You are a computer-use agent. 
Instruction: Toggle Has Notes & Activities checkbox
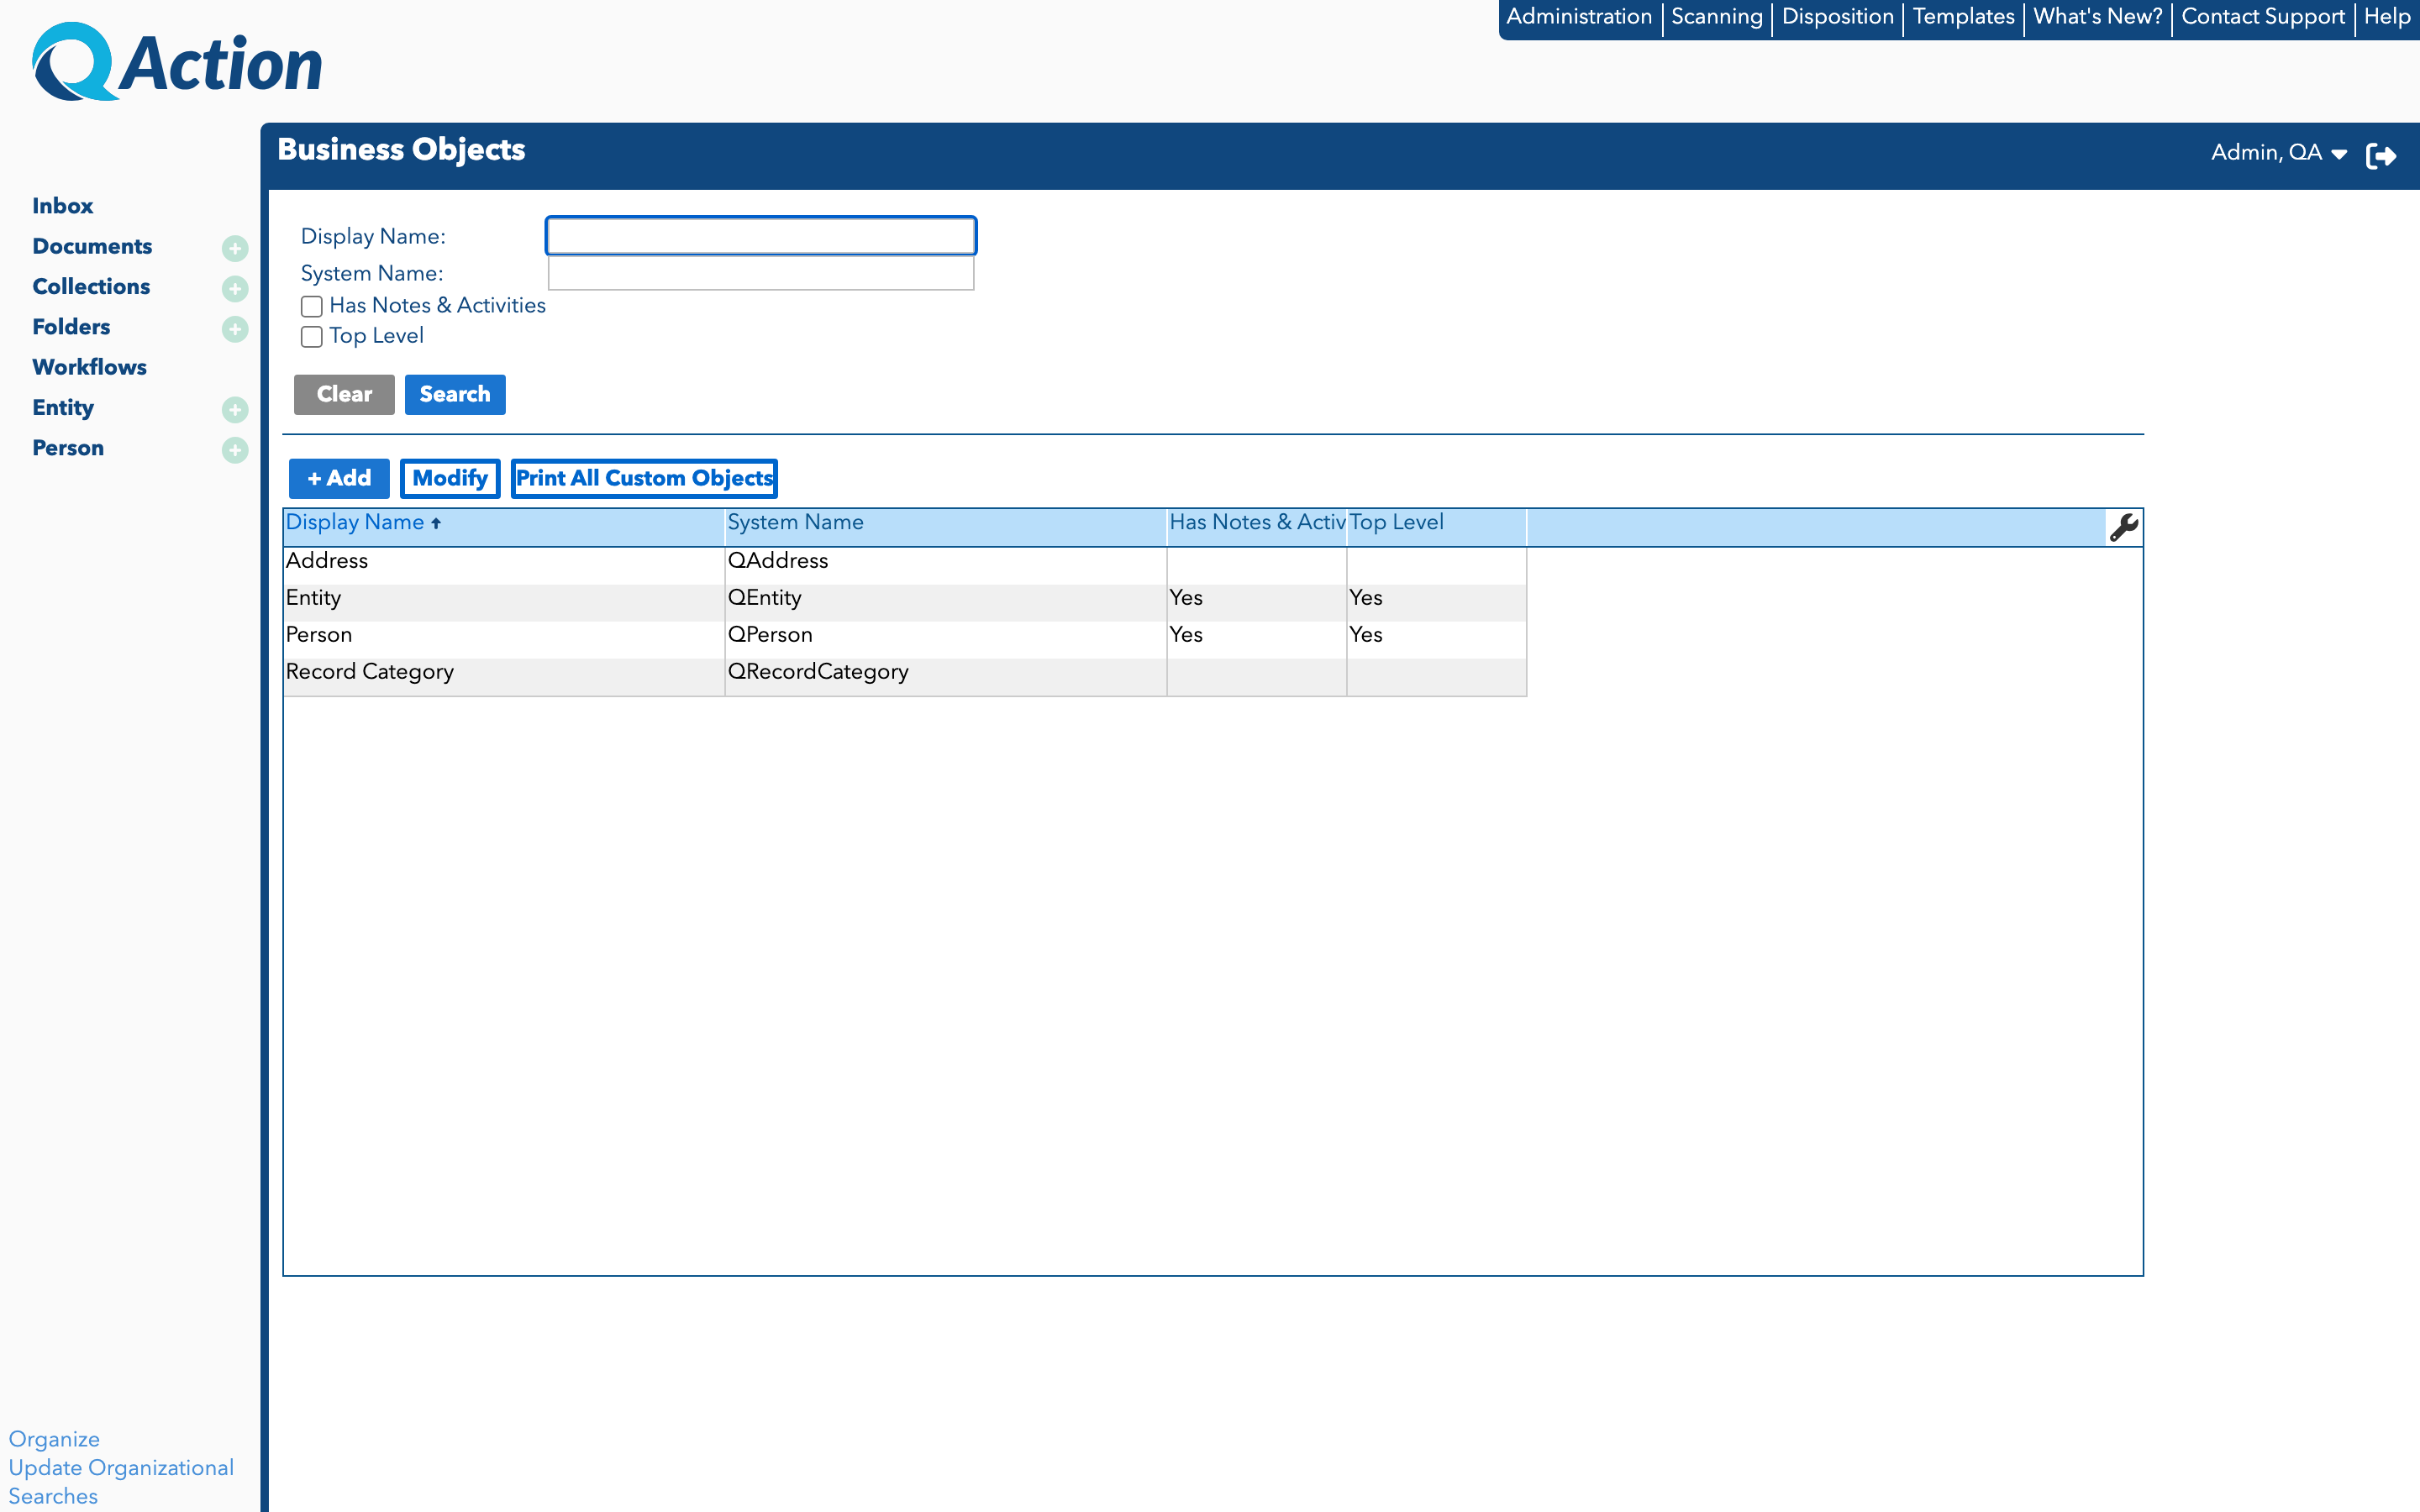(x=312, y=306)
